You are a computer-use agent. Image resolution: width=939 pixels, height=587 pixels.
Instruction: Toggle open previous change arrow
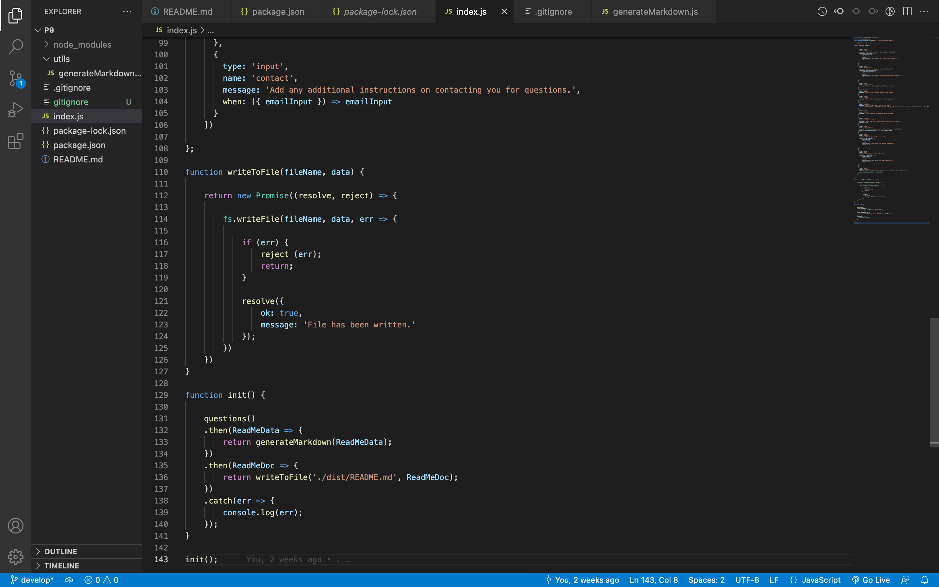[x=839, y=12]
